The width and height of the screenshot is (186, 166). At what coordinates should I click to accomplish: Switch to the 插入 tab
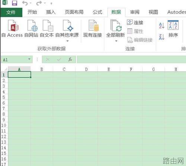pos(51,12)
